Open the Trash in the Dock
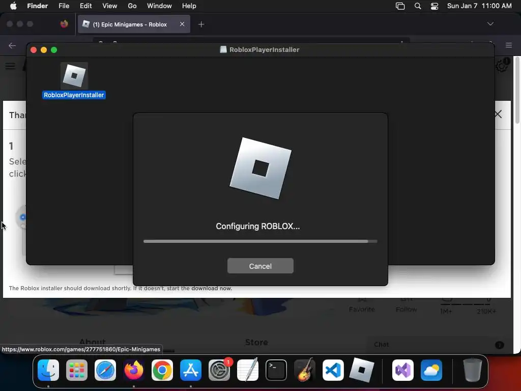Image resolution: width=521 pixels, height=391 pixels. (x=472, y=370)
